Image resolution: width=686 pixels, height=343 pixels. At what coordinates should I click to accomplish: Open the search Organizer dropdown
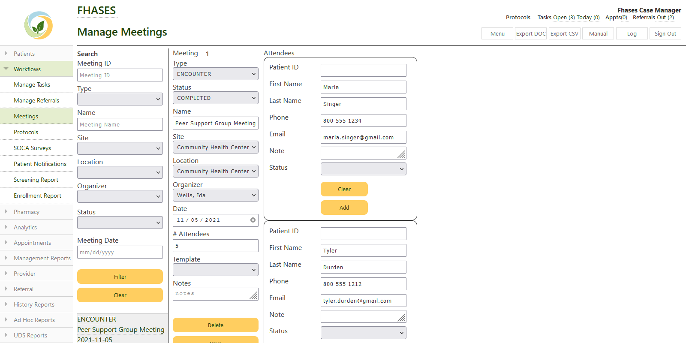pos(120,196)
